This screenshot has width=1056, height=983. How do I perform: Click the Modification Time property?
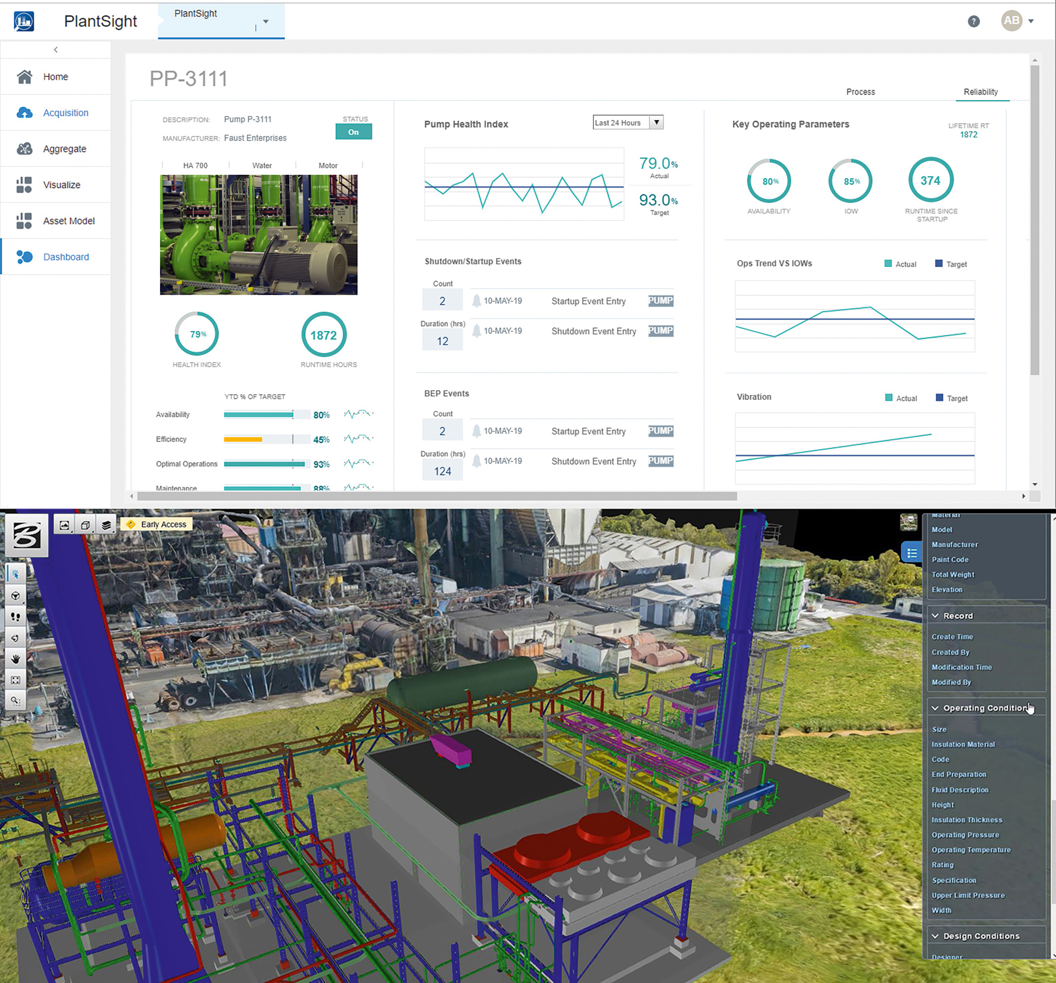(x=962, y=667)
